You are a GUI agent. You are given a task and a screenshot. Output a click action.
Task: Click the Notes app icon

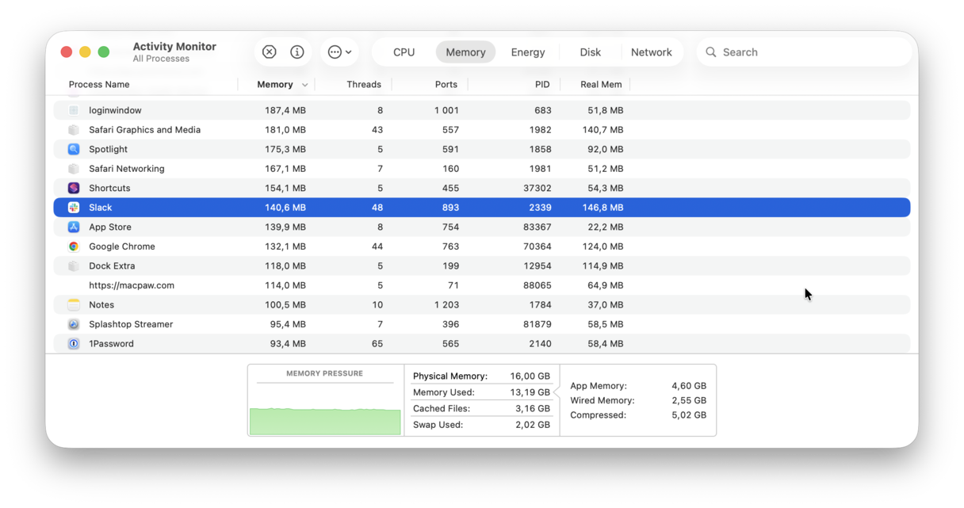coord(74,304)
